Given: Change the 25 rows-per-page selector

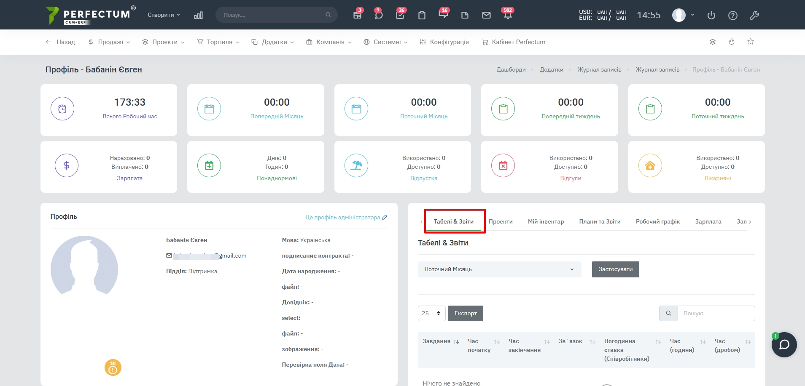Looking at the screenshot, I should (x=431, y=313).
